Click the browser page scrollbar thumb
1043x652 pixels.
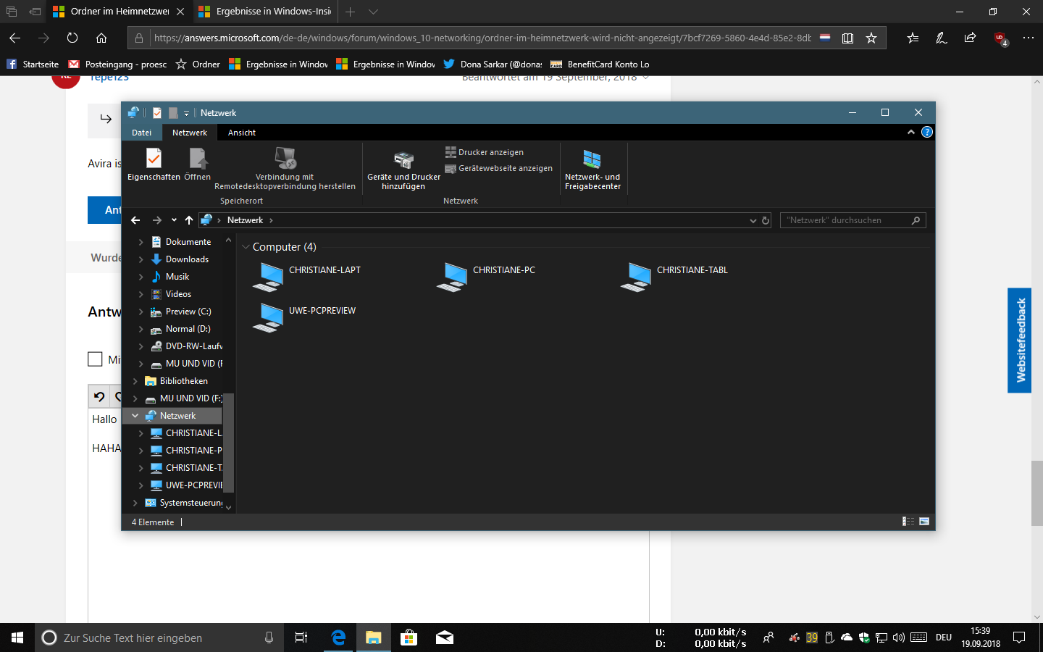[x=1037, y=493]
